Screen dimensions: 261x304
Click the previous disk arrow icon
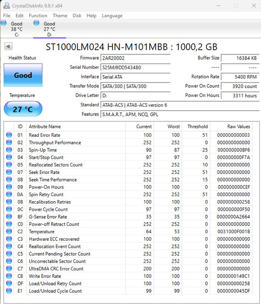[x=8, y=47]
